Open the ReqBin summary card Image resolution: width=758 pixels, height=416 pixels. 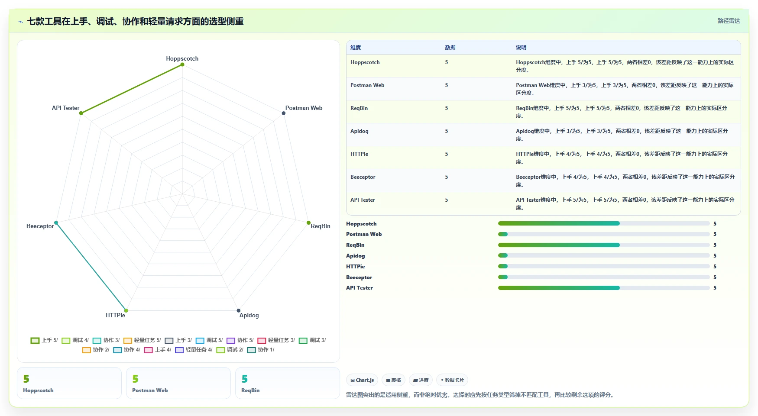click(x=288, y=383)
